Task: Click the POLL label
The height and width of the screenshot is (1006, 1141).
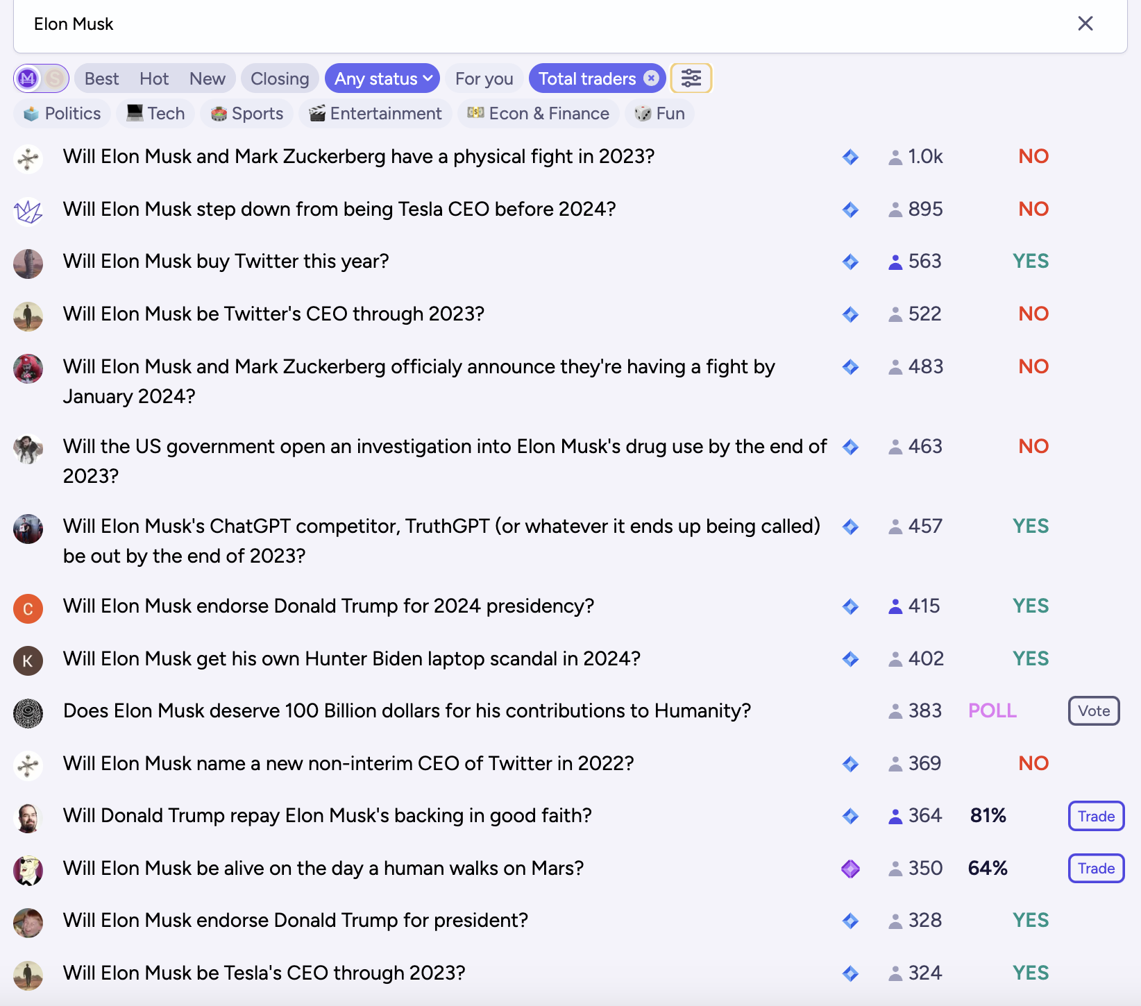Action: coord(992,710)
